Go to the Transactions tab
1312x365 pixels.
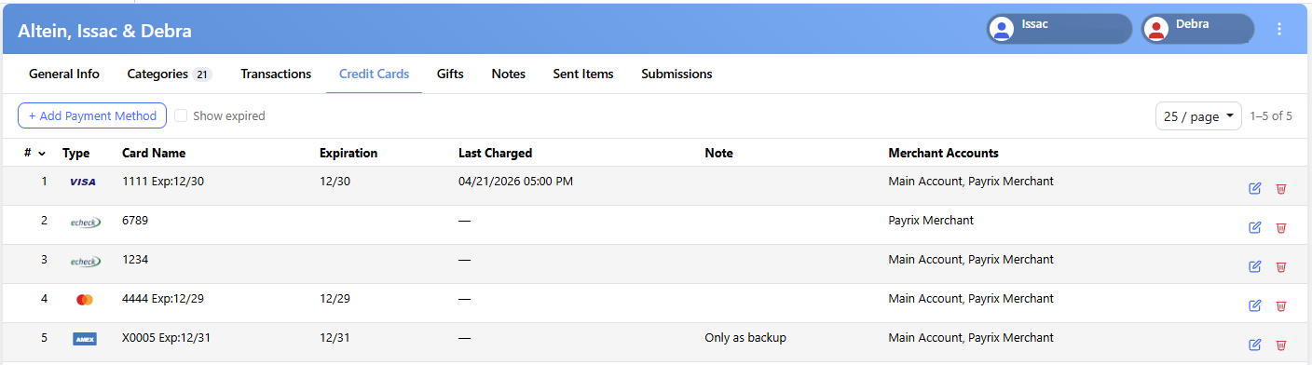(276, 74)
